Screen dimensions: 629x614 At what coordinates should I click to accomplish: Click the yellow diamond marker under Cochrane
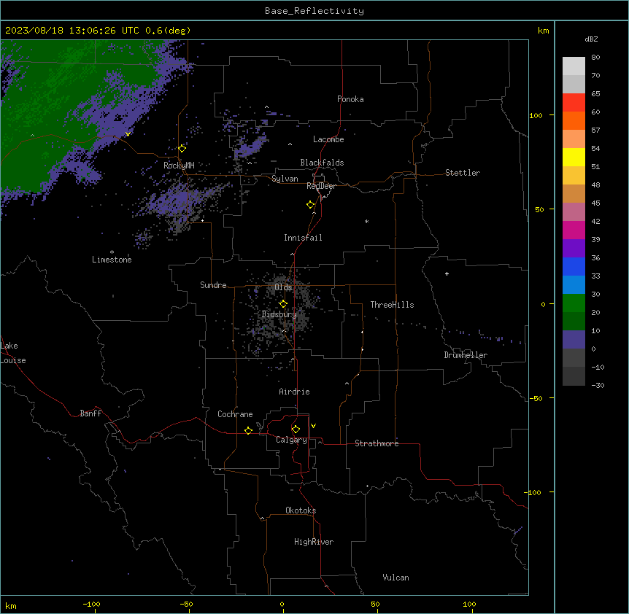pos(248,430)
